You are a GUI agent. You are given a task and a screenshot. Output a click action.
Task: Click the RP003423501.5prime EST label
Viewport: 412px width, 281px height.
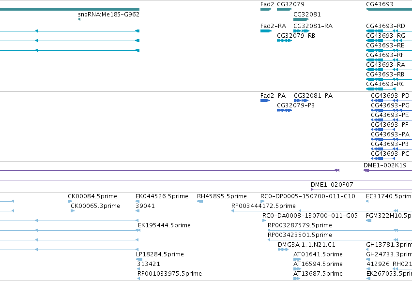(x=300, y=235)
